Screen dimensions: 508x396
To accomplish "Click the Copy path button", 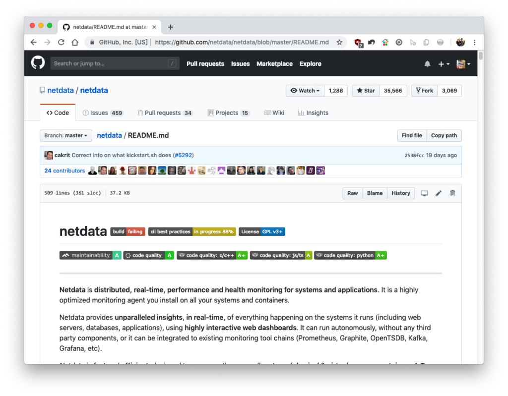I will [444, 136].
